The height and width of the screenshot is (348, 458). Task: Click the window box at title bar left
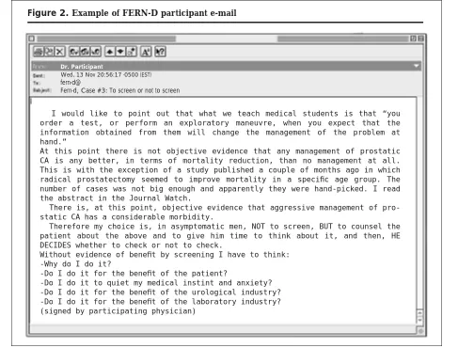coord(32,39)
